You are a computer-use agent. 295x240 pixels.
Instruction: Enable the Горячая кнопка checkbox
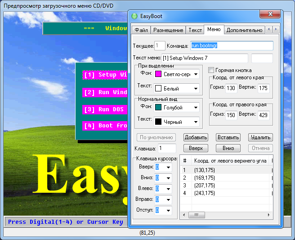click(x=211, y=70)
